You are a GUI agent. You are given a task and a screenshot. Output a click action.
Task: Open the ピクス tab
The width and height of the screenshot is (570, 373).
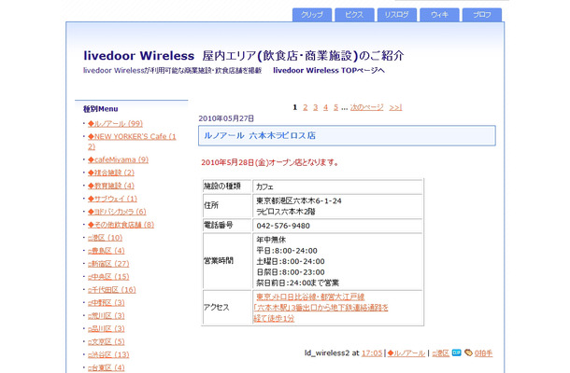tap(354, 15)
